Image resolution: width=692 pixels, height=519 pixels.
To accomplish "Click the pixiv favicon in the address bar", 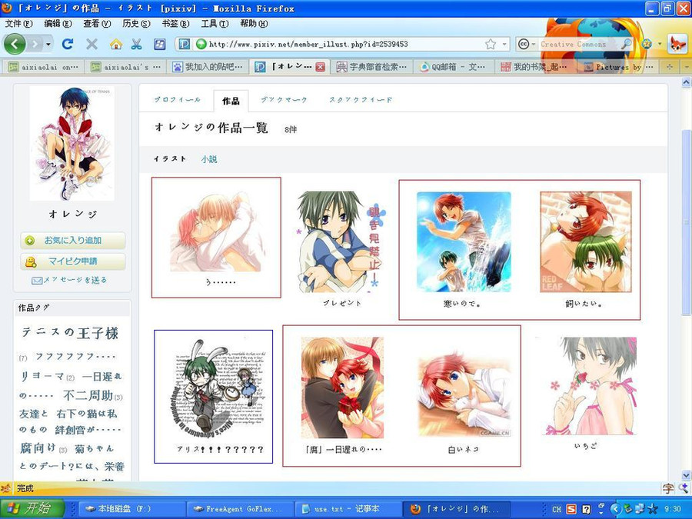I will tap(185, 44).
